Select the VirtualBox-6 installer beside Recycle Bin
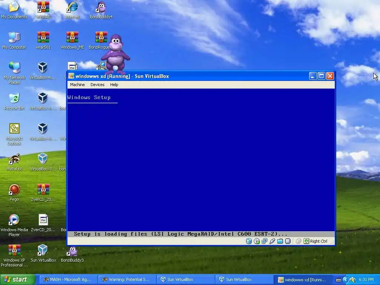 (43, 101)
